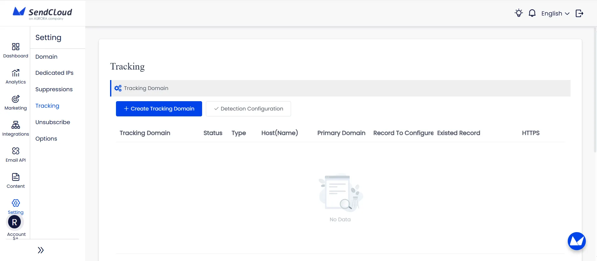Click the Status column header
The height and width of the screenshot is (261, 597).
[x=213, y=133]
